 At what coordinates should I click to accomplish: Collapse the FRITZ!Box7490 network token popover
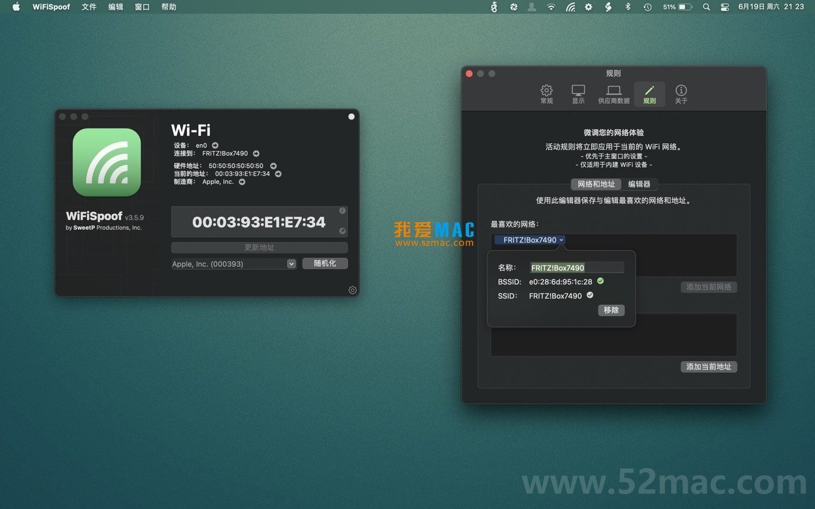(x=561, y=240)
